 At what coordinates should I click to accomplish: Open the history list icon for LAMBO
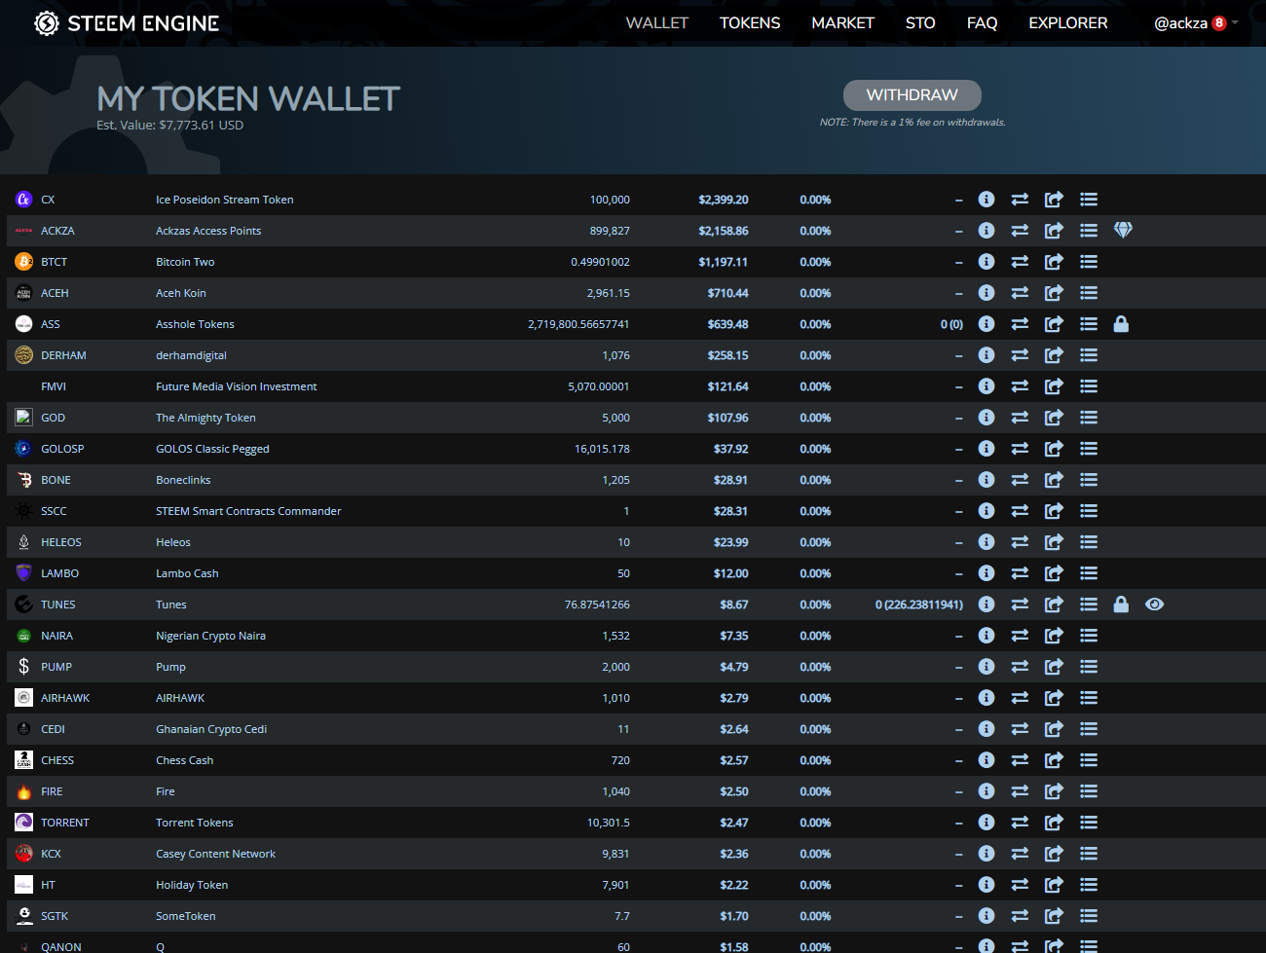1089,573
